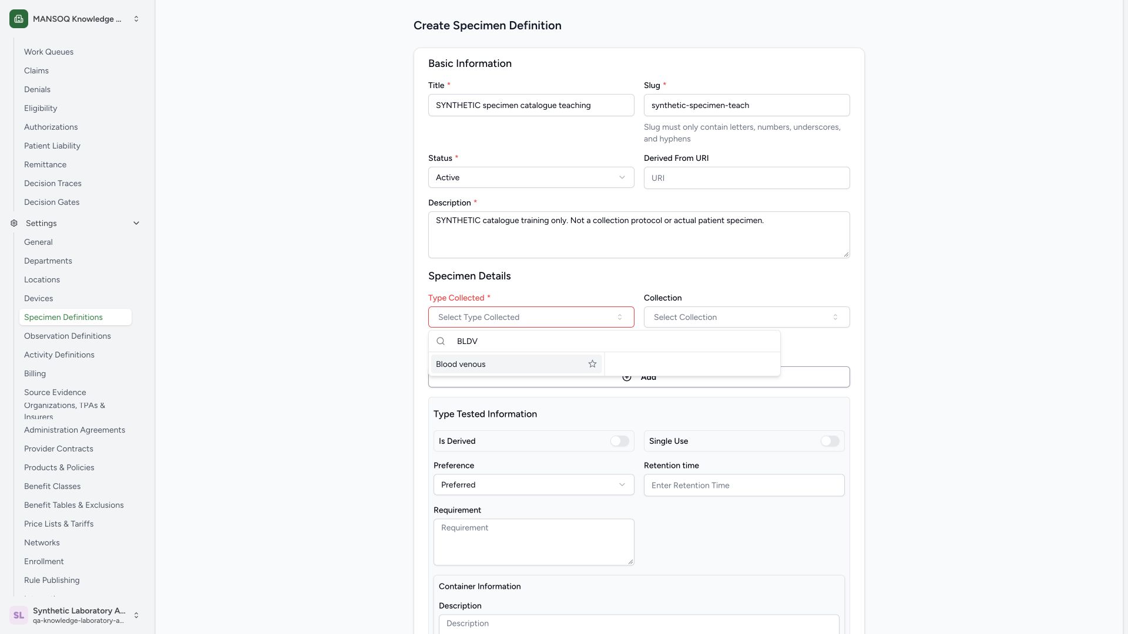1128x634 pixels.
Task: Open the Type Collected combo box
Action: tap(531, 317)
